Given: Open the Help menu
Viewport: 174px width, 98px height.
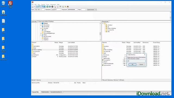Looking at the screenshot, I should pos(58,5).
